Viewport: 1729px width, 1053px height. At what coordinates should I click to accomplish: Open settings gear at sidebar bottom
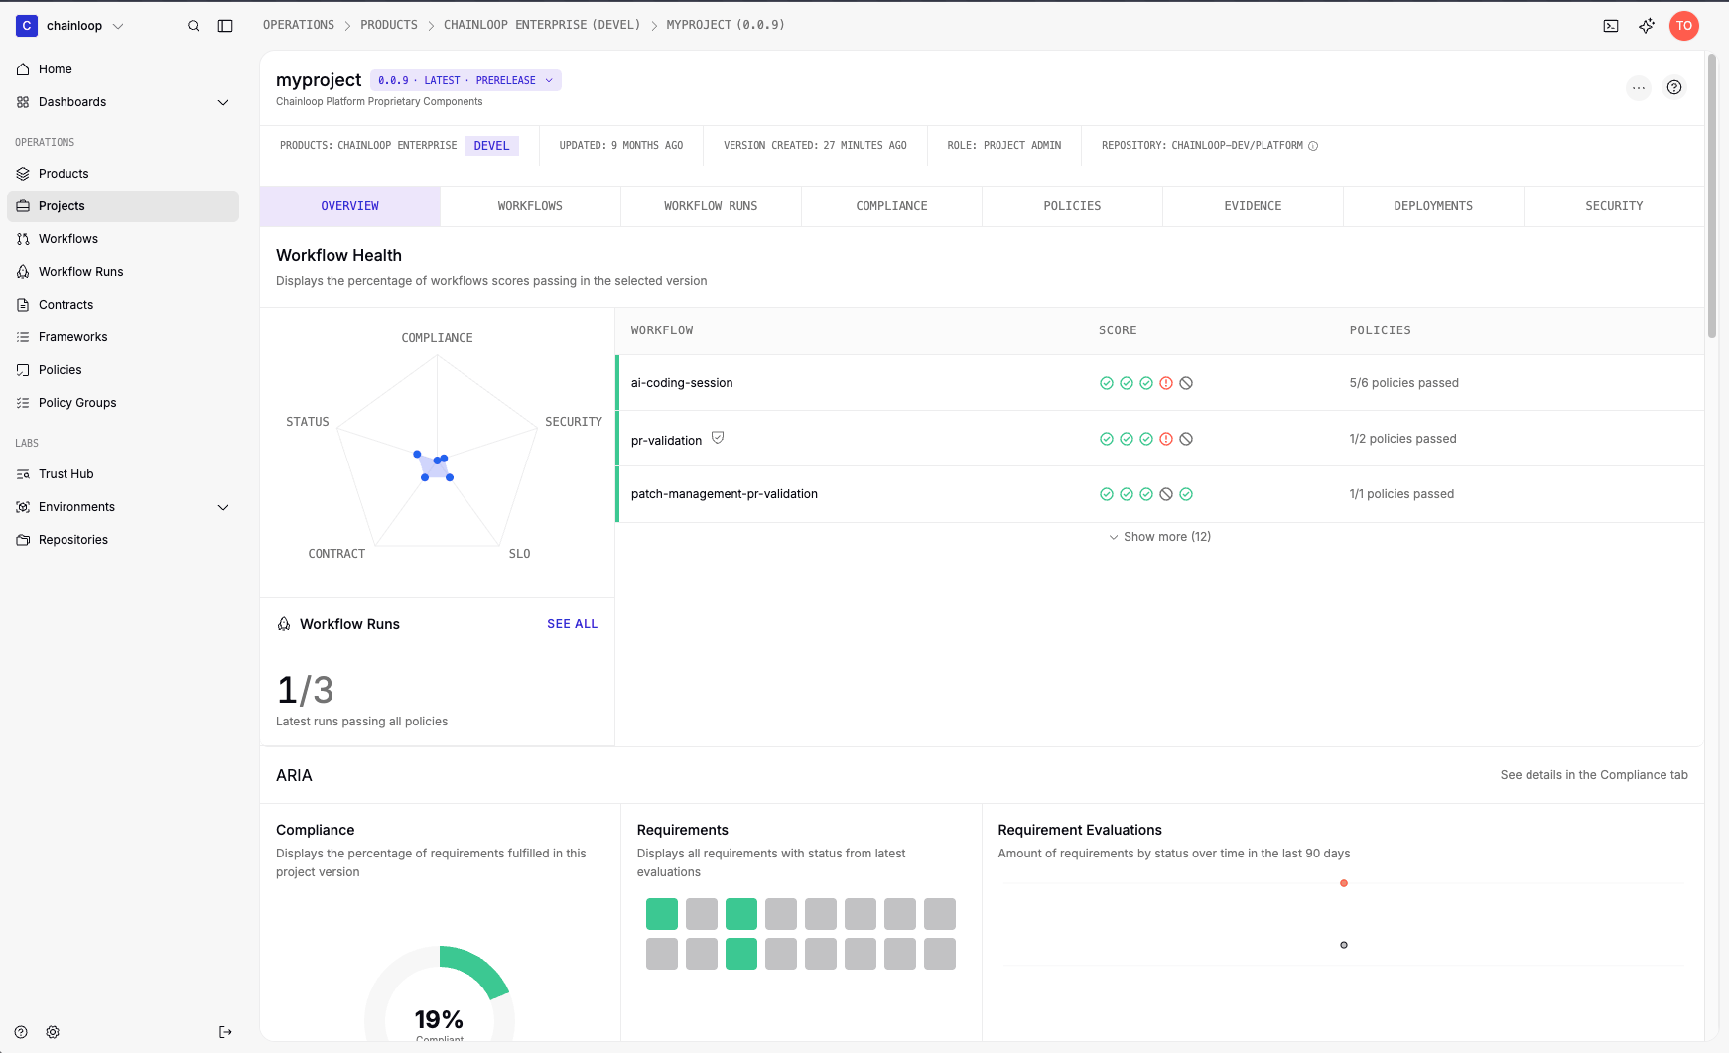pyautogui.click(x=53, y=1032)
